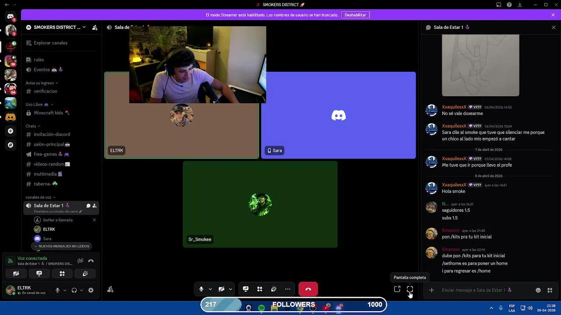Viewport: 561px width, 315px height.
Task: Open the emoji picker in chat
Action: (538, 290)
